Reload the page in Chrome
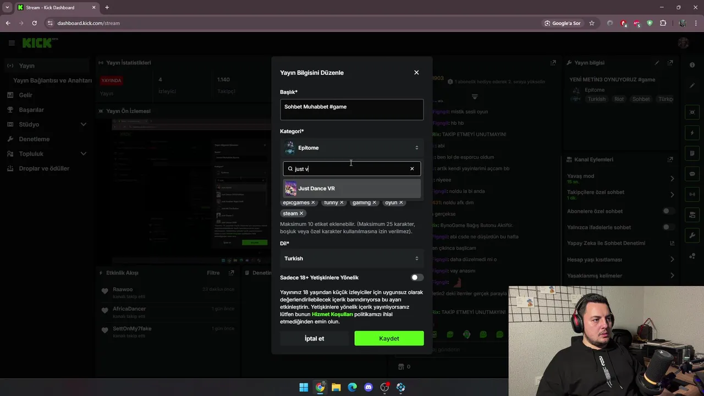704x396 pixels. click(34, 23)
